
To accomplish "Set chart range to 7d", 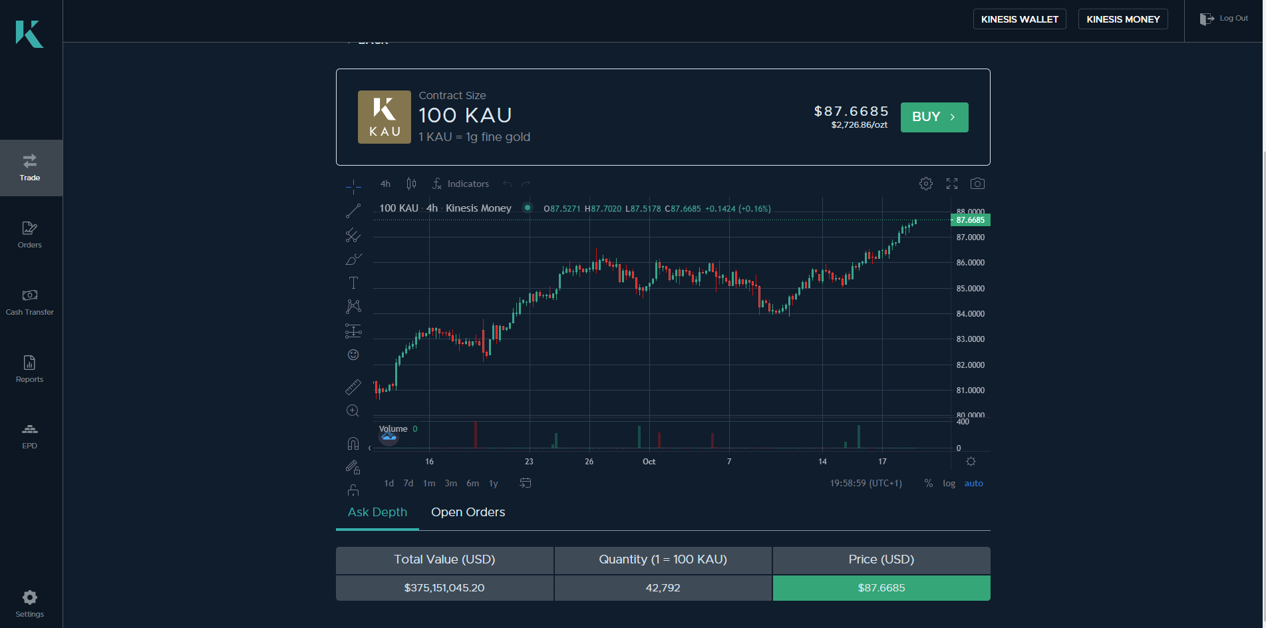I will (408, 484).
